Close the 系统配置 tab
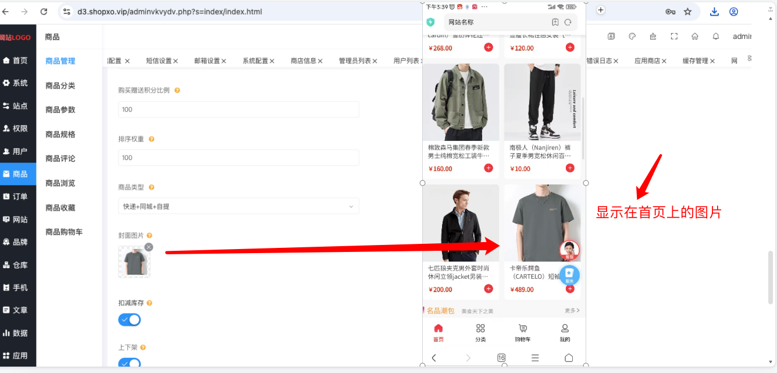Image resolution: width=777 pixels, height=373 pixels. click(x=272, y=61)
